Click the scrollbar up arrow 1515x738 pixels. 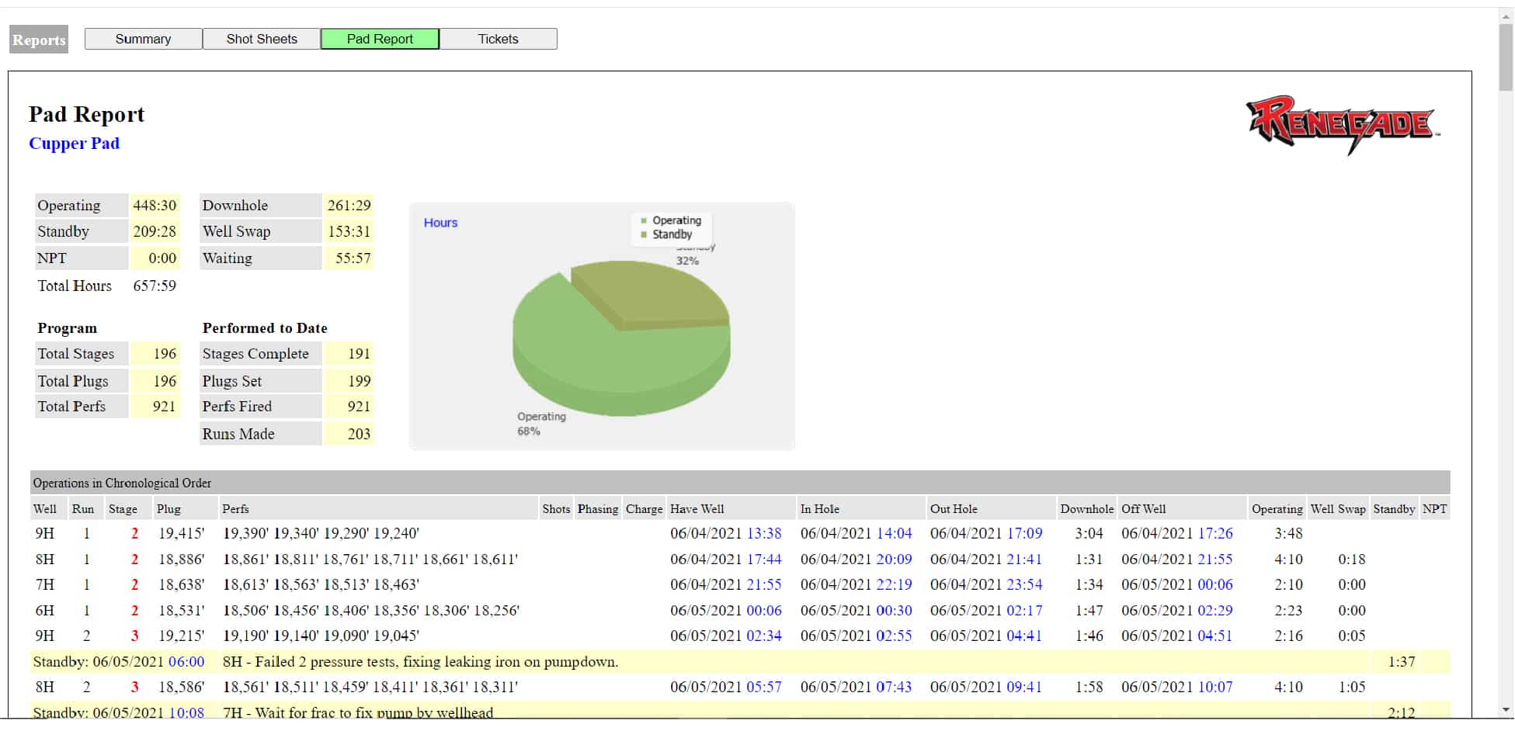[x=1506, y=16]
